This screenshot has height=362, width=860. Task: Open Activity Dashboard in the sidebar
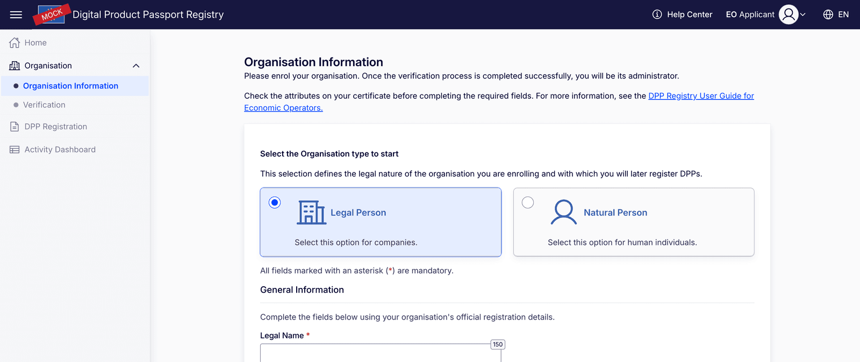click(60, 150)
